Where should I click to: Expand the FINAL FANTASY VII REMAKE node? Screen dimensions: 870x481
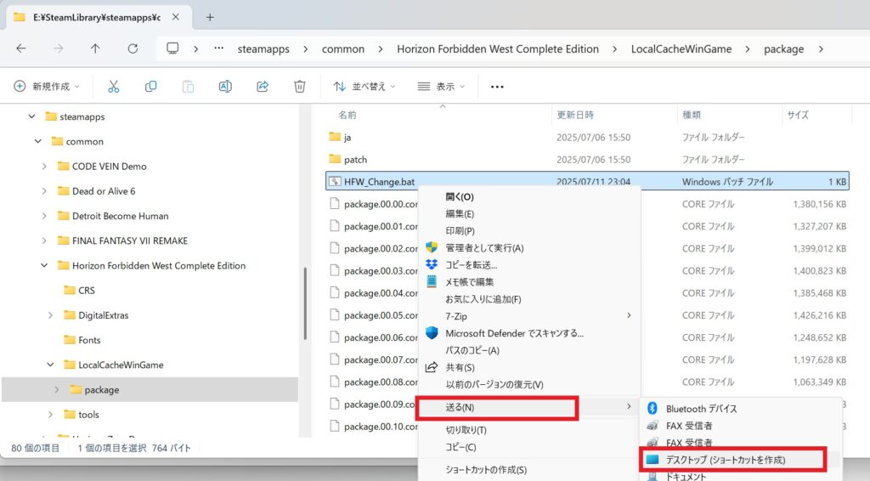pyautogui.click(x=44, y=240)
